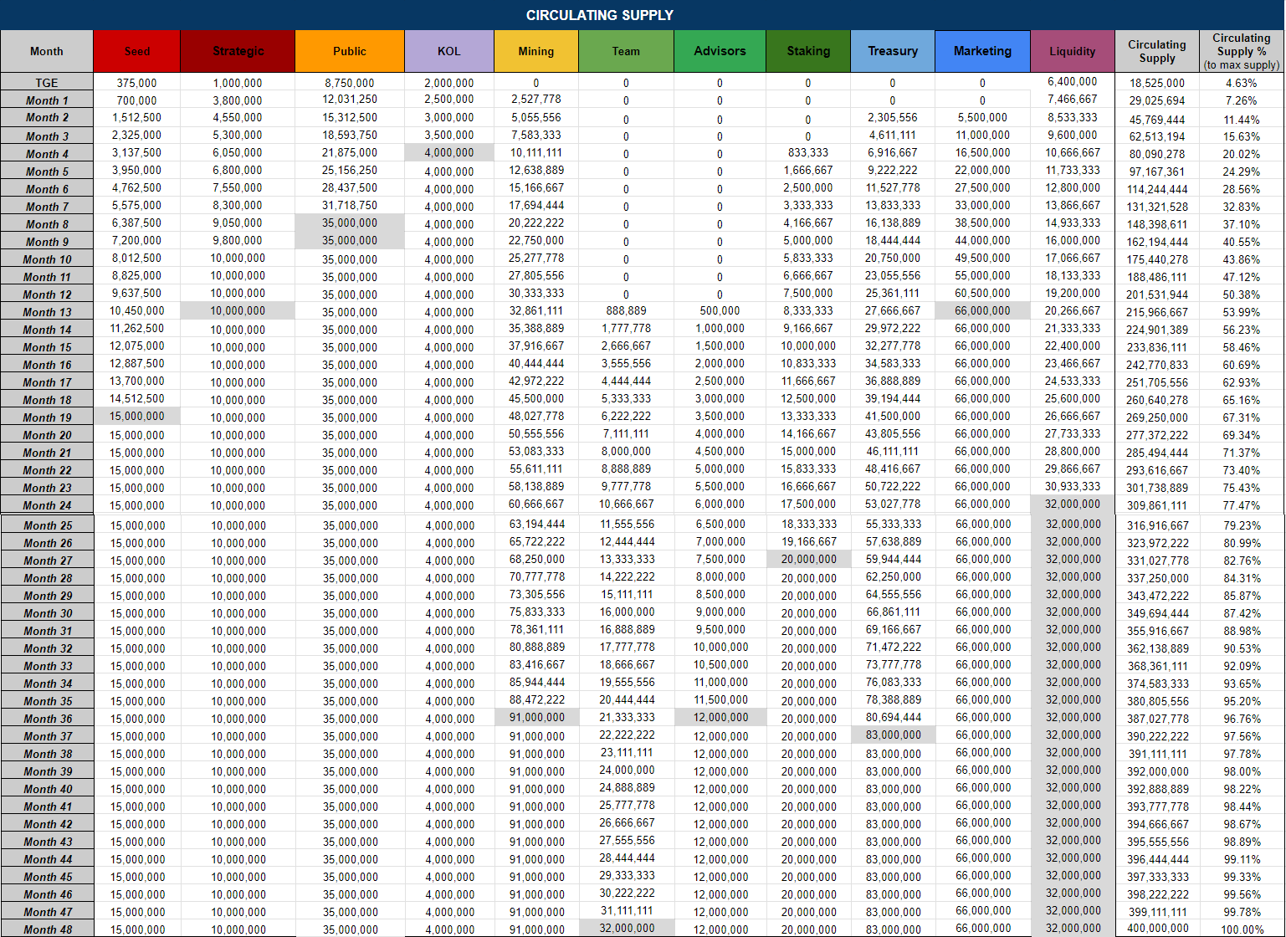Click highlighted Public 35,000,000 in Month 8

(350, 223)
